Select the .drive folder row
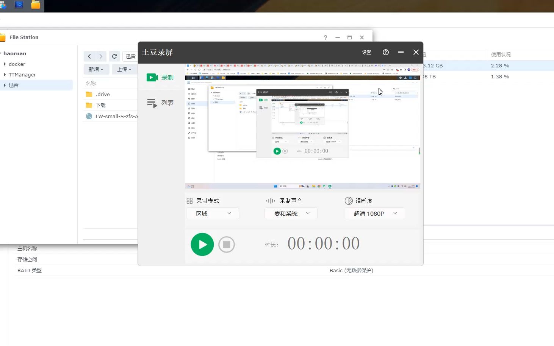The width and height of the screenshot is (554, 346). click(111, 94)
